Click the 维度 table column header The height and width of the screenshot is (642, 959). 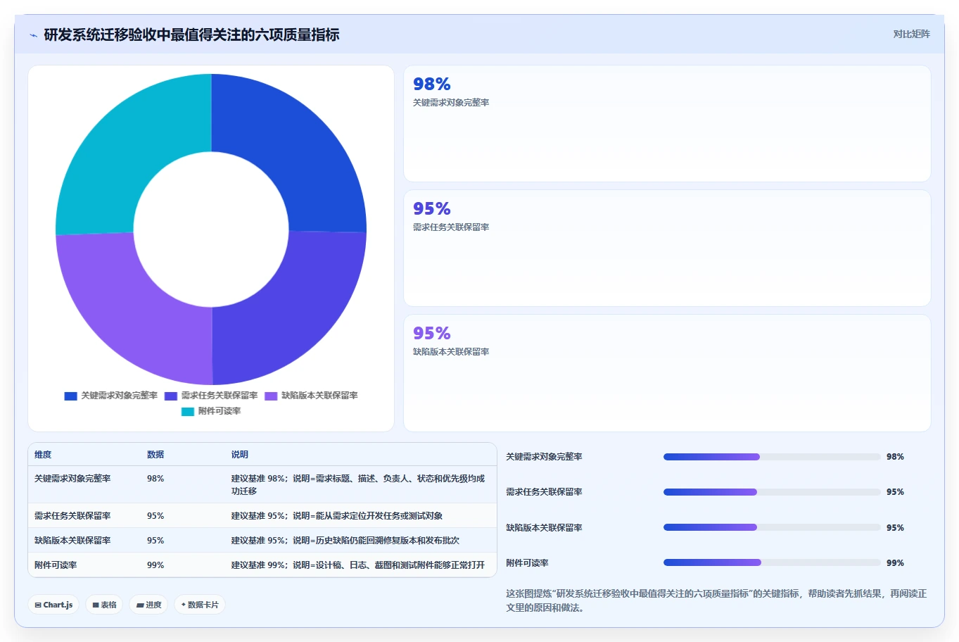[x=43, y=455]
